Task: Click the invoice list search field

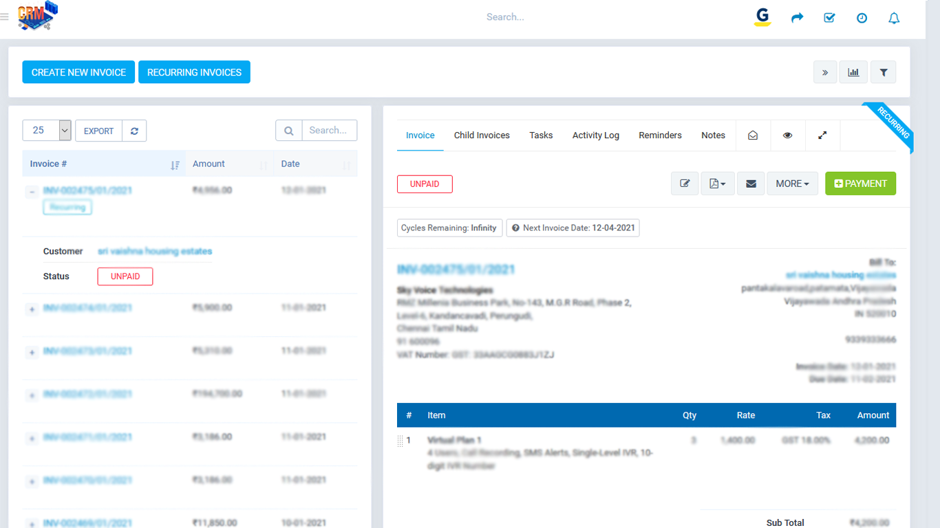Action: (x=329, y=131)
